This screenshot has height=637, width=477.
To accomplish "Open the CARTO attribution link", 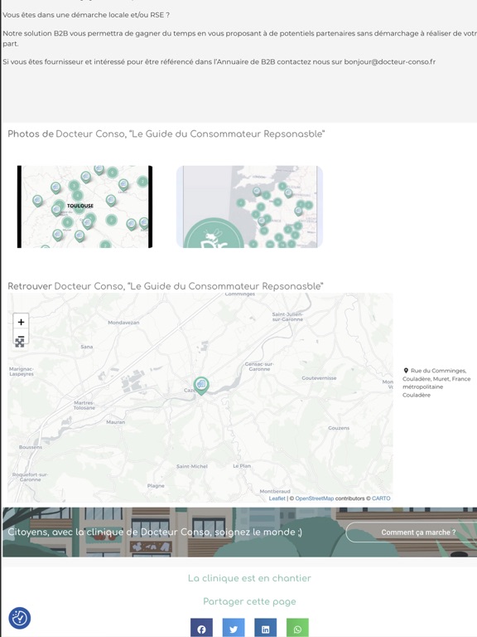I will (x=381, y=498).
